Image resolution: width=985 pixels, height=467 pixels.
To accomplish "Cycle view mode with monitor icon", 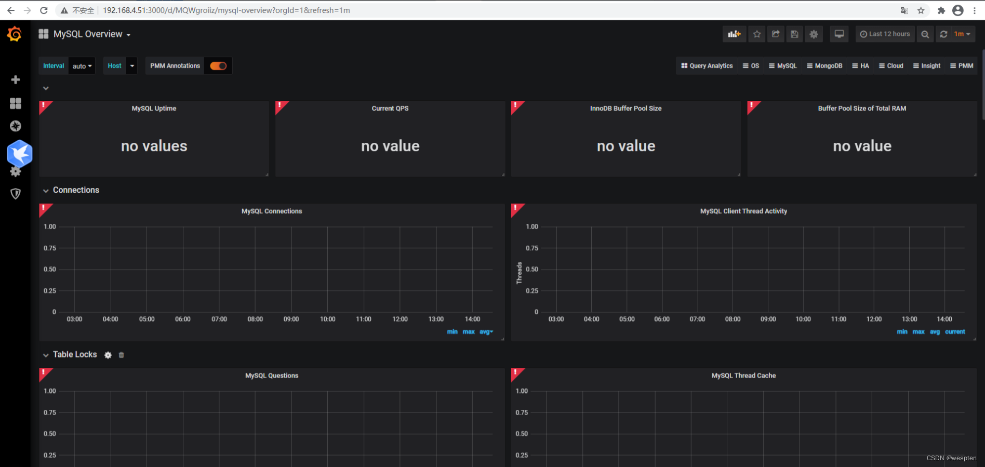I will click(x=839, y=34).
